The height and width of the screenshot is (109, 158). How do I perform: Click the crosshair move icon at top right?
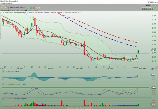153,5
